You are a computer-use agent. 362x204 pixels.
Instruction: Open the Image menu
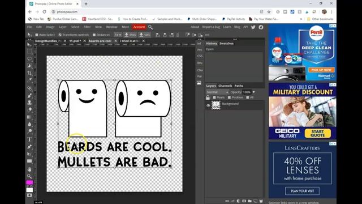50,27
